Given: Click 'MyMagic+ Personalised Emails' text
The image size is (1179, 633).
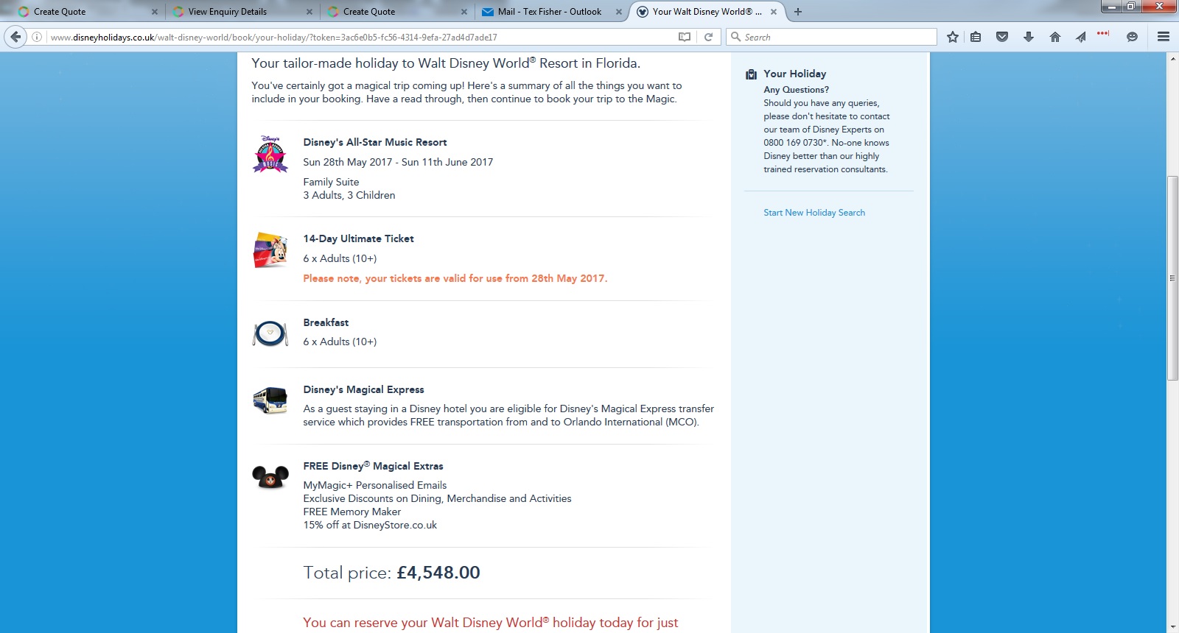Looking at the screenshot, I should click(x=375, y=485).
